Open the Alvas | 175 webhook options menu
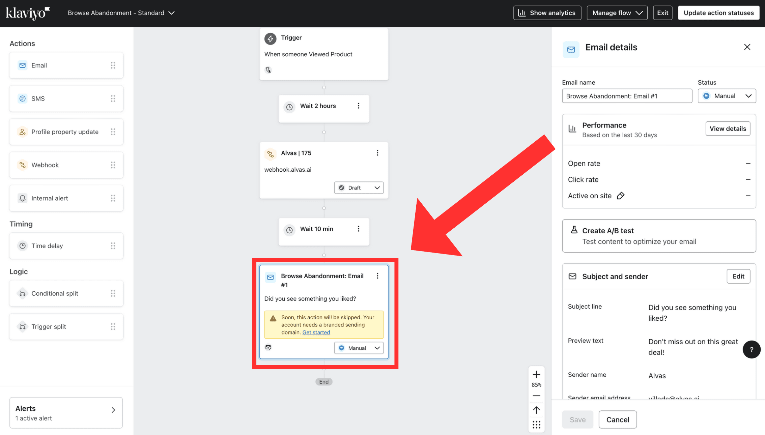Image resolution: width=765 pixels, height=435 pixels. tap(377, 153)
